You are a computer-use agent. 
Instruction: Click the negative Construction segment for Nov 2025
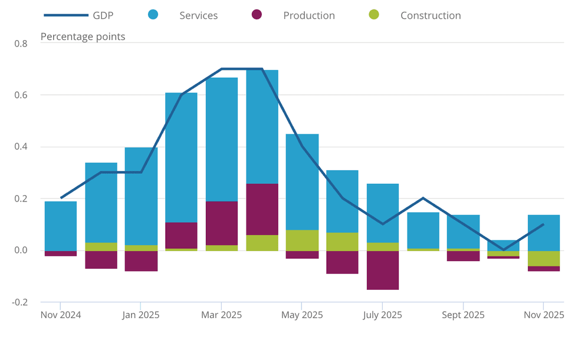[543, 258]
